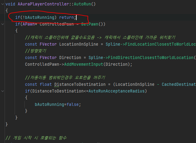Screen dimensions: 196x143
Task: Click the CachedDestinat identifier
Action: [x=179, y=84]
